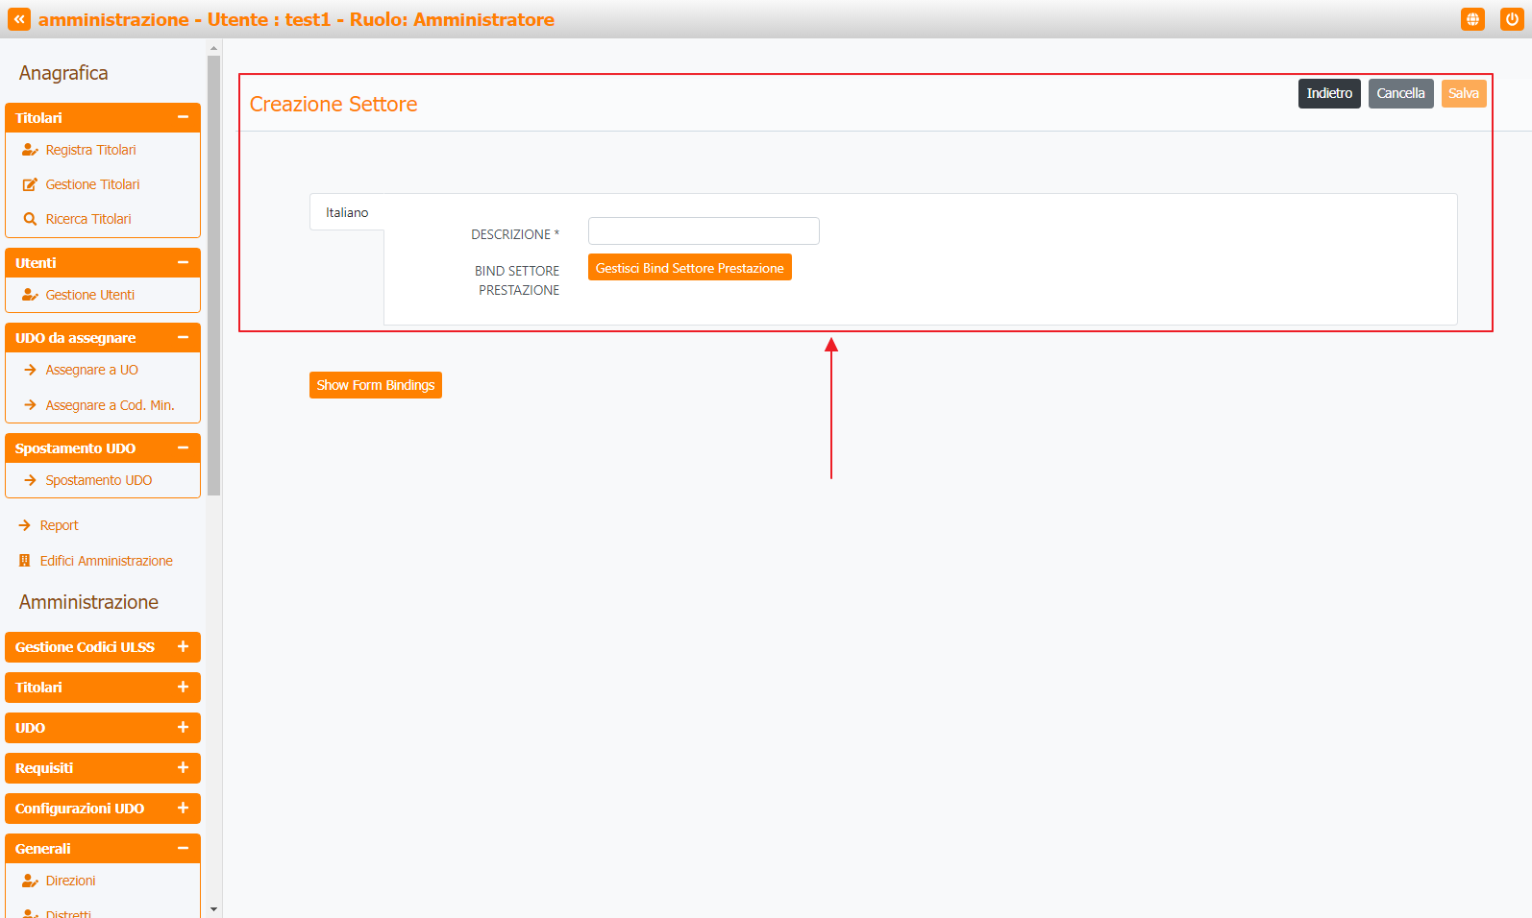Expand the Gestione Codici ULSS section
The height and width of the screenshot is (918, 1532).
click(x=183, y=647)
